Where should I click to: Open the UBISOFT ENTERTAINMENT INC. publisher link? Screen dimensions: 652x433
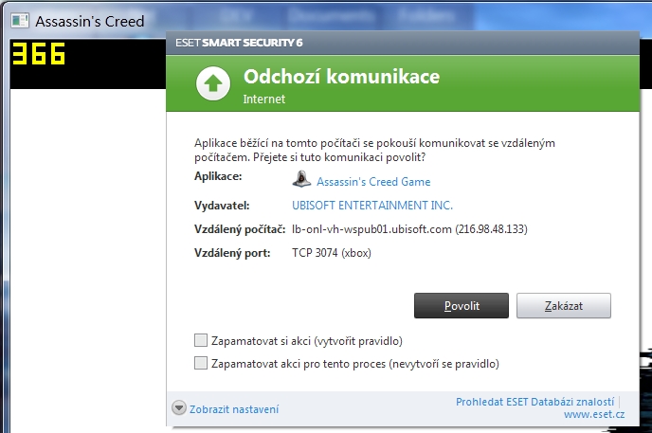(372, 206)
